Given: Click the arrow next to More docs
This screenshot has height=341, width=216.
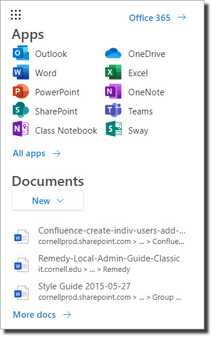Looking at the screenshot, I should (67, 314).
